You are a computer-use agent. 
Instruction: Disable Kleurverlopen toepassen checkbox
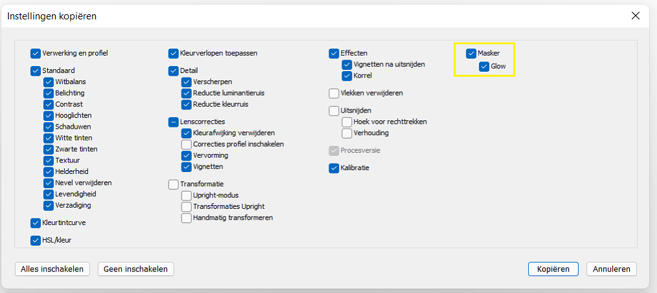point(174,54)
